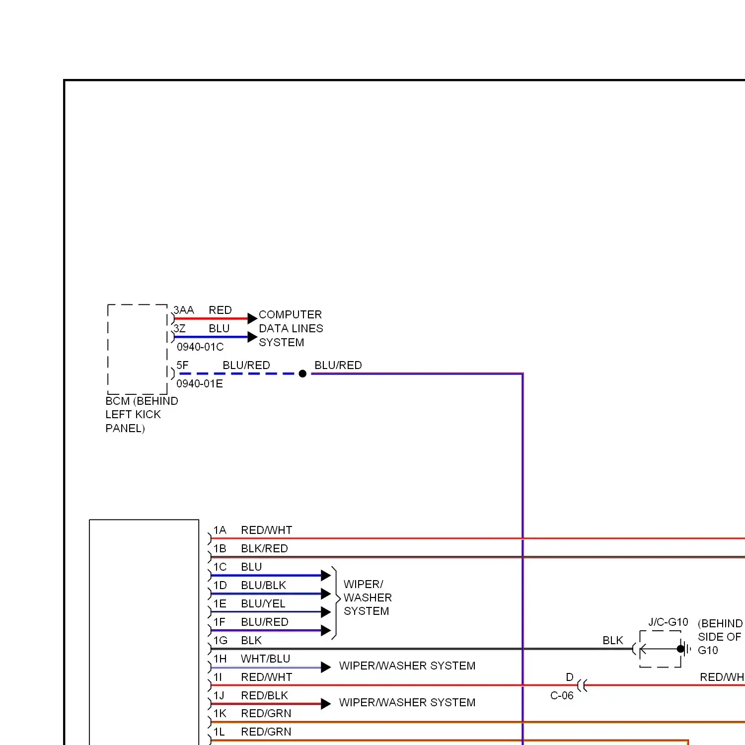Select BLK label on the 1G row

click(x=251, y=640)
